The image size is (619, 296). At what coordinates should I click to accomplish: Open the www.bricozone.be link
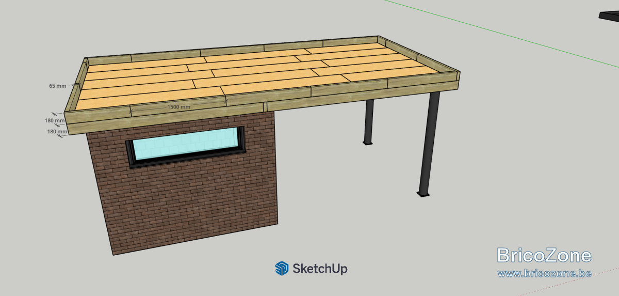click(544, 273)
